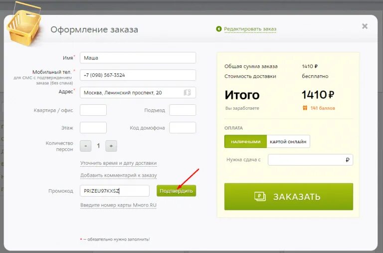Close the order dialog with X

(365, 26)
